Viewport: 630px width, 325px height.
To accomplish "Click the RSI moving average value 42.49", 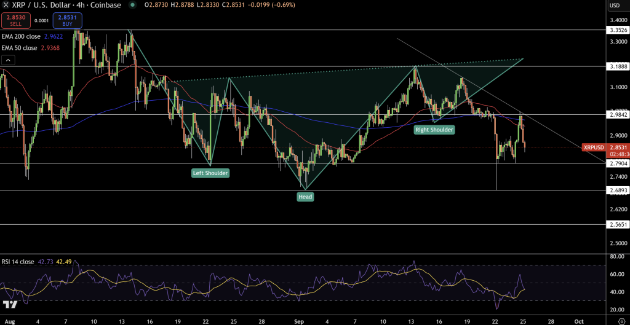I will [x=63, y=262].
